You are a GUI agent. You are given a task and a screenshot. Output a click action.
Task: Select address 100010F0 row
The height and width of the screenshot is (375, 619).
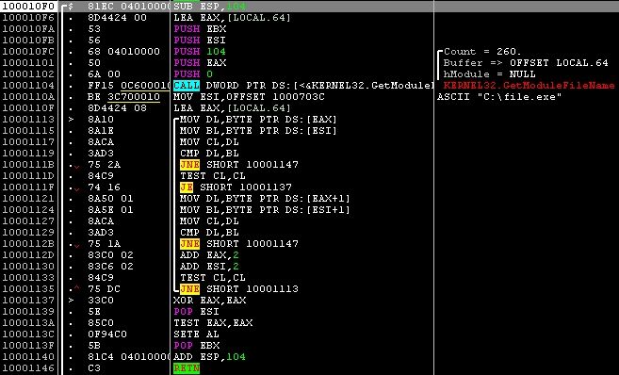pyautogui.click(x=309, y=7)
